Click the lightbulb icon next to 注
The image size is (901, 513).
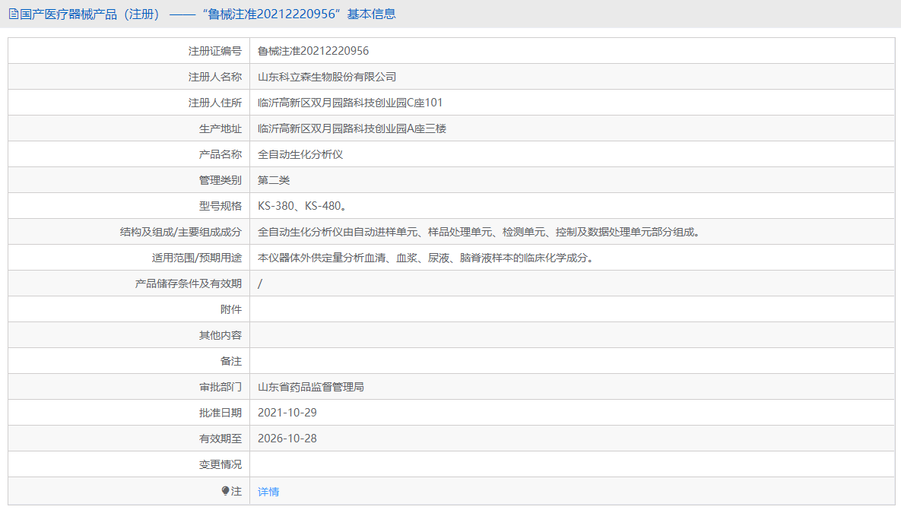click(225, 491)
